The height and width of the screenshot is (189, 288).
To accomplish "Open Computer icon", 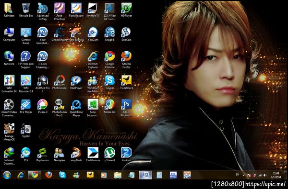I will coord(9,34).
